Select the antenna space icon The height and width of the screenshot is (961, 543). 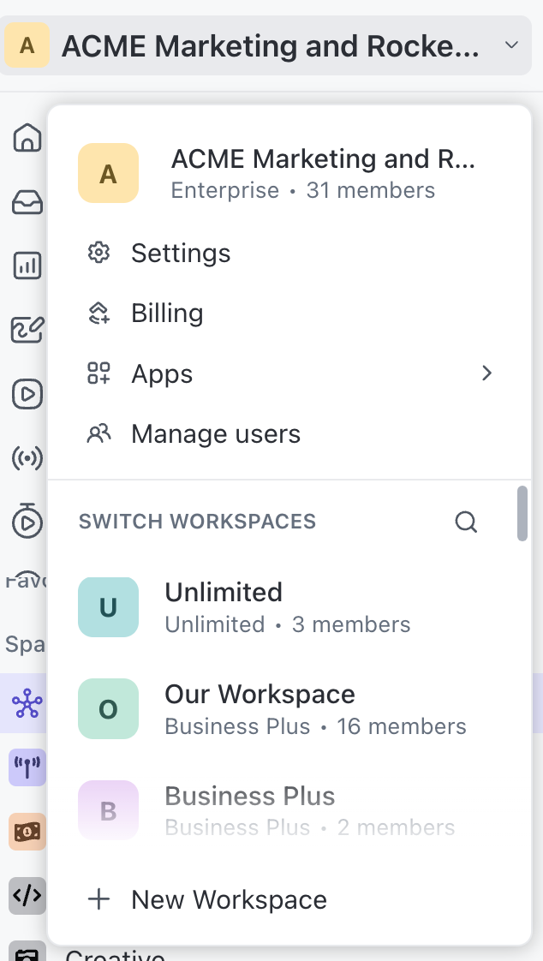click(27, 767)
